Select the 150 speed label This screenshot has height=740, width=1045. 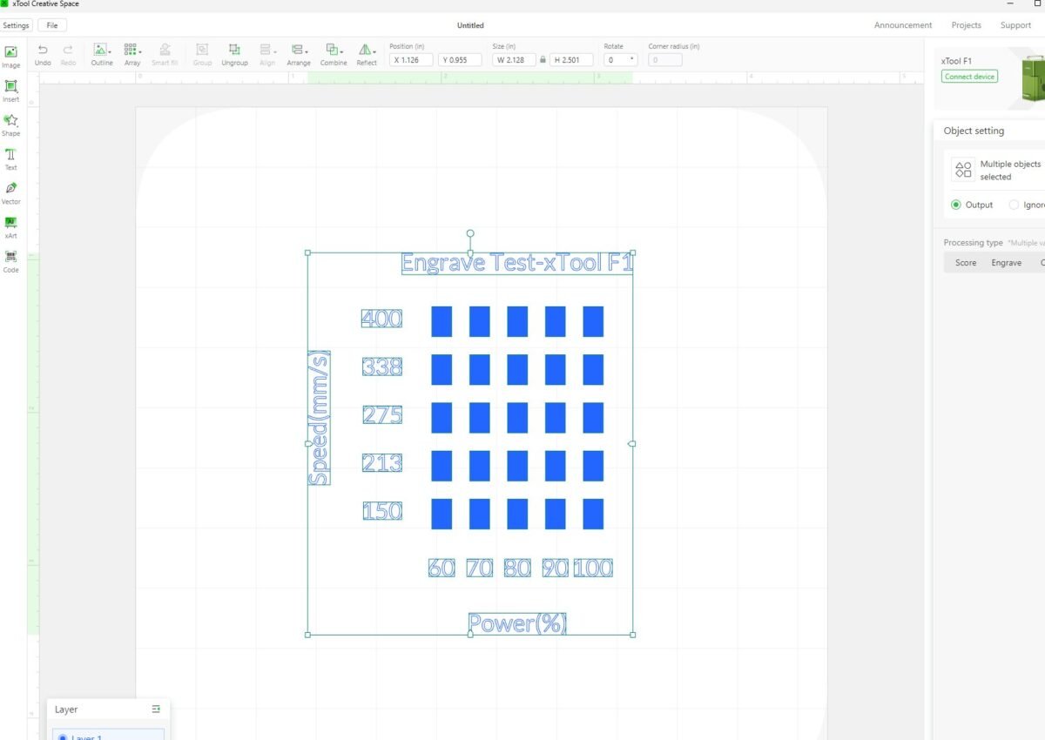pyautogui.click(x=382, y=511)
